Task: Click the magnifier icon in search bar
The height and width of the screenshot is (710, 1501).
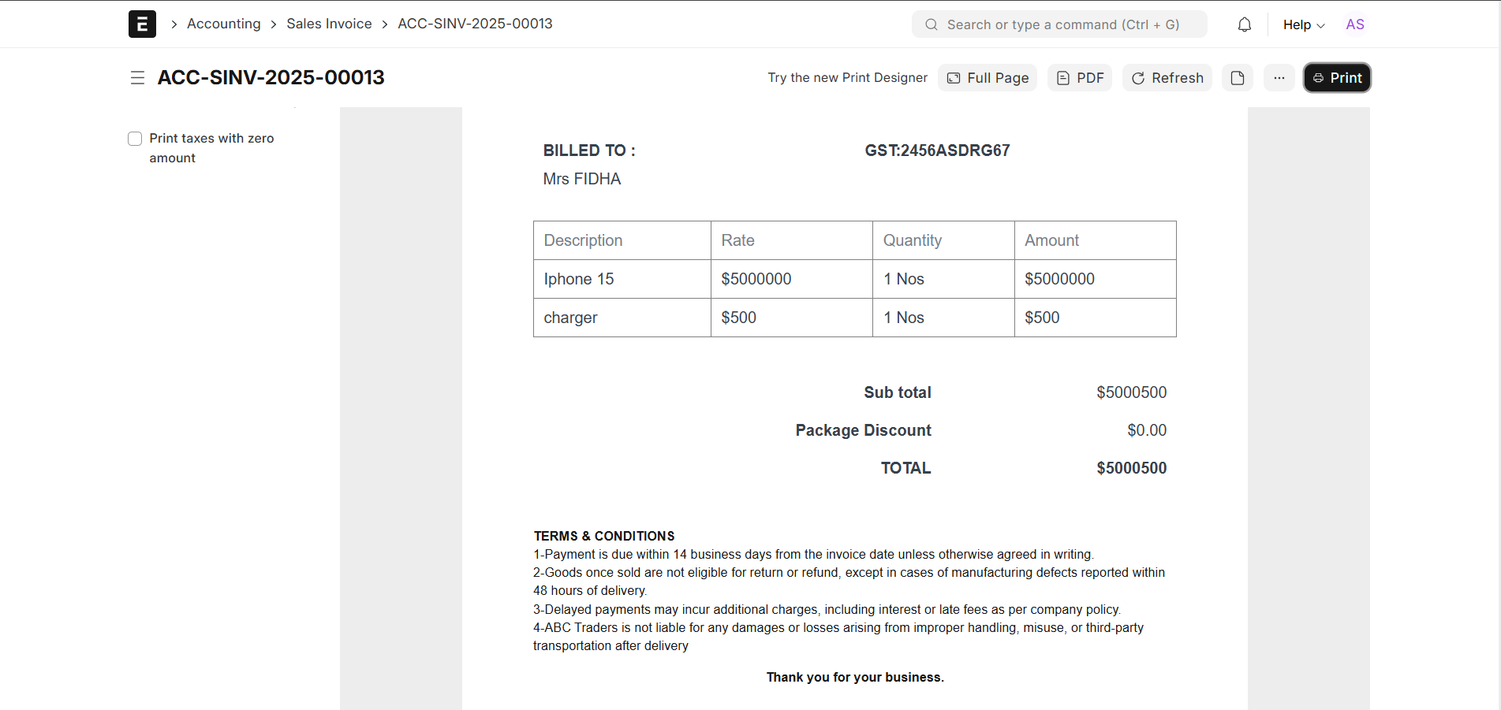Action: pyautogui.click(x=931, y=24)
